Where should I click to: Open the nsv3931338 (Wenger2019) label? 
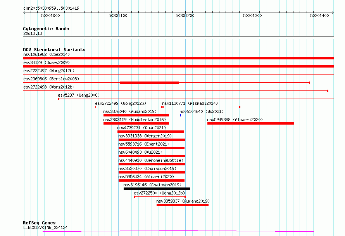coord(145,136)
